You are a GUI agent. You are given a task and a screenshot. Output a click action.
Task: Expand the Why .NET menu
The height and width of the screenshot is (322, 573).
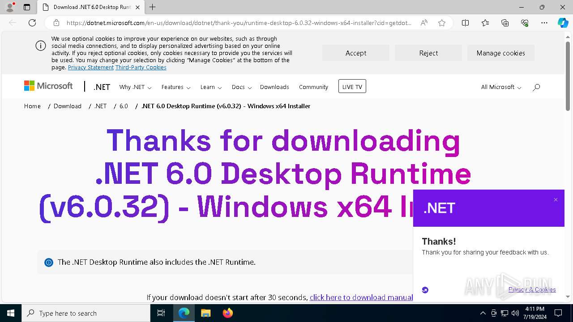tap(135, 87)
